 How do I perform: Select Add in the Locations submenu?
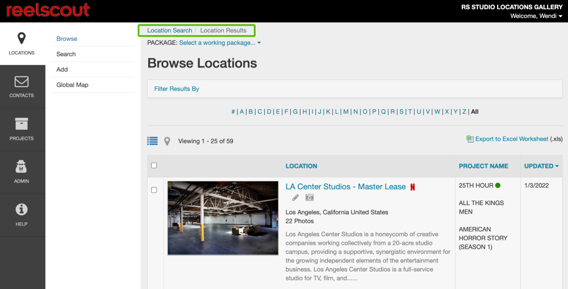[62, 69]
